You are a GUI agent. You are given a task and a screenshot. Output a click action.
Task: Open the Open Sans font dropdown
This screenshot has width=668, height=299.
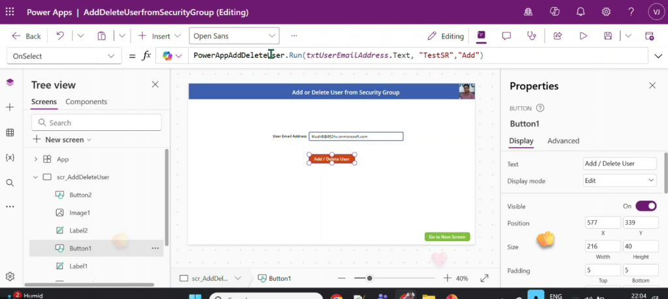pyautogui.click(x=234, y=36)
